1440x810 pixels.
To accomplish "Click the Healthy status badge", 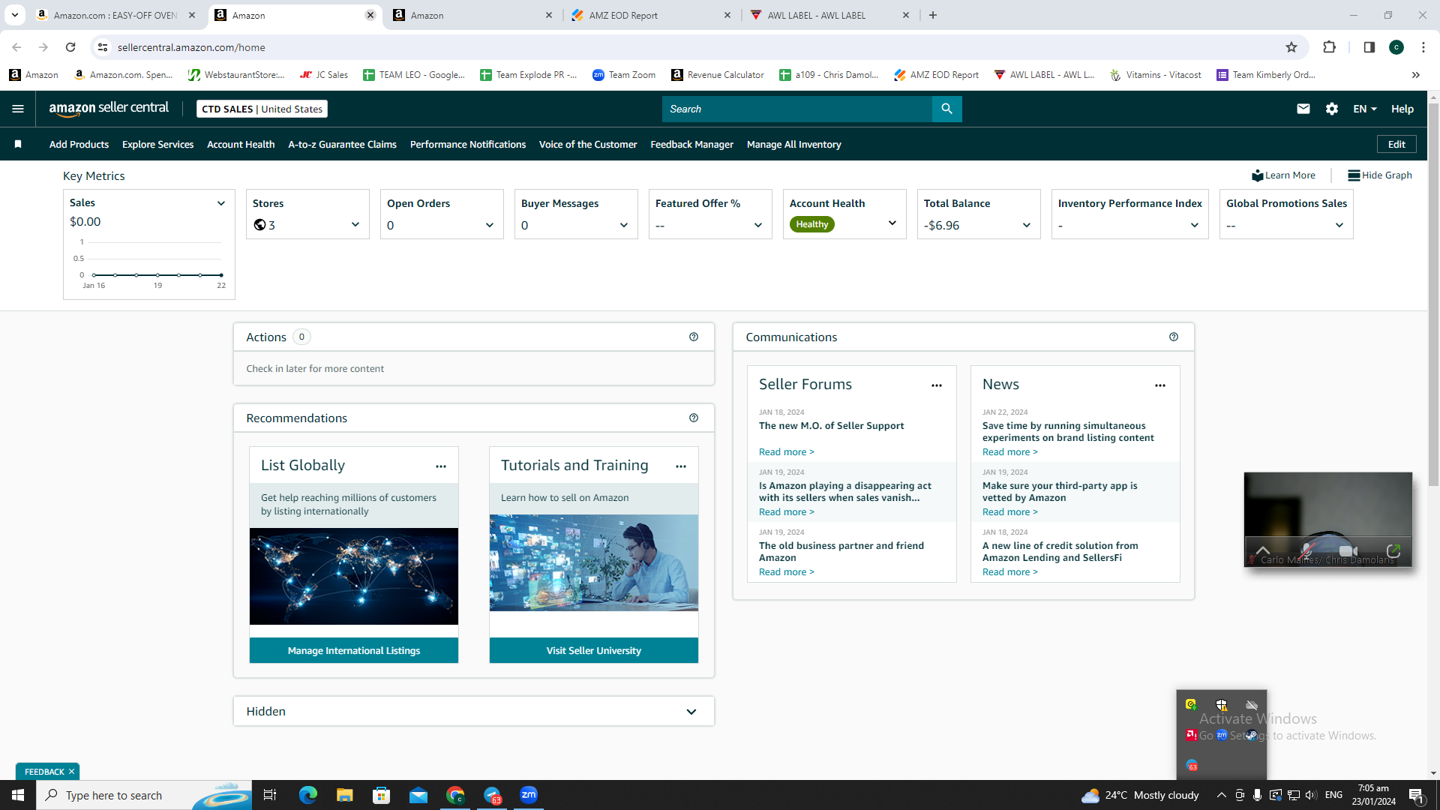I will pos(811,224).
